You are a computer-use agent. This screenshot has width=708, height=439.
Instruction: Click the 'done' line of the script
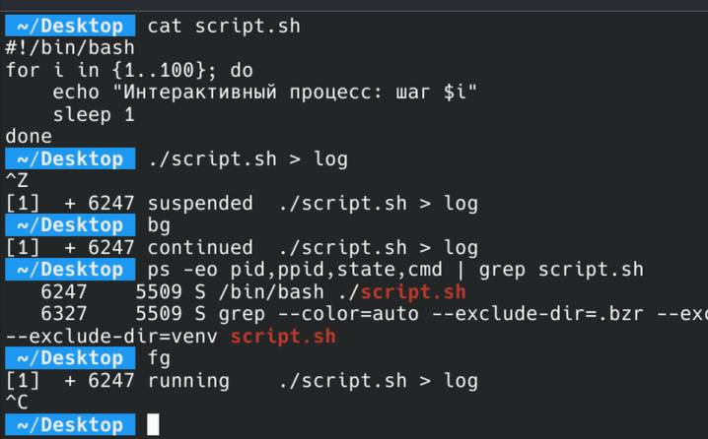(29, 137)
